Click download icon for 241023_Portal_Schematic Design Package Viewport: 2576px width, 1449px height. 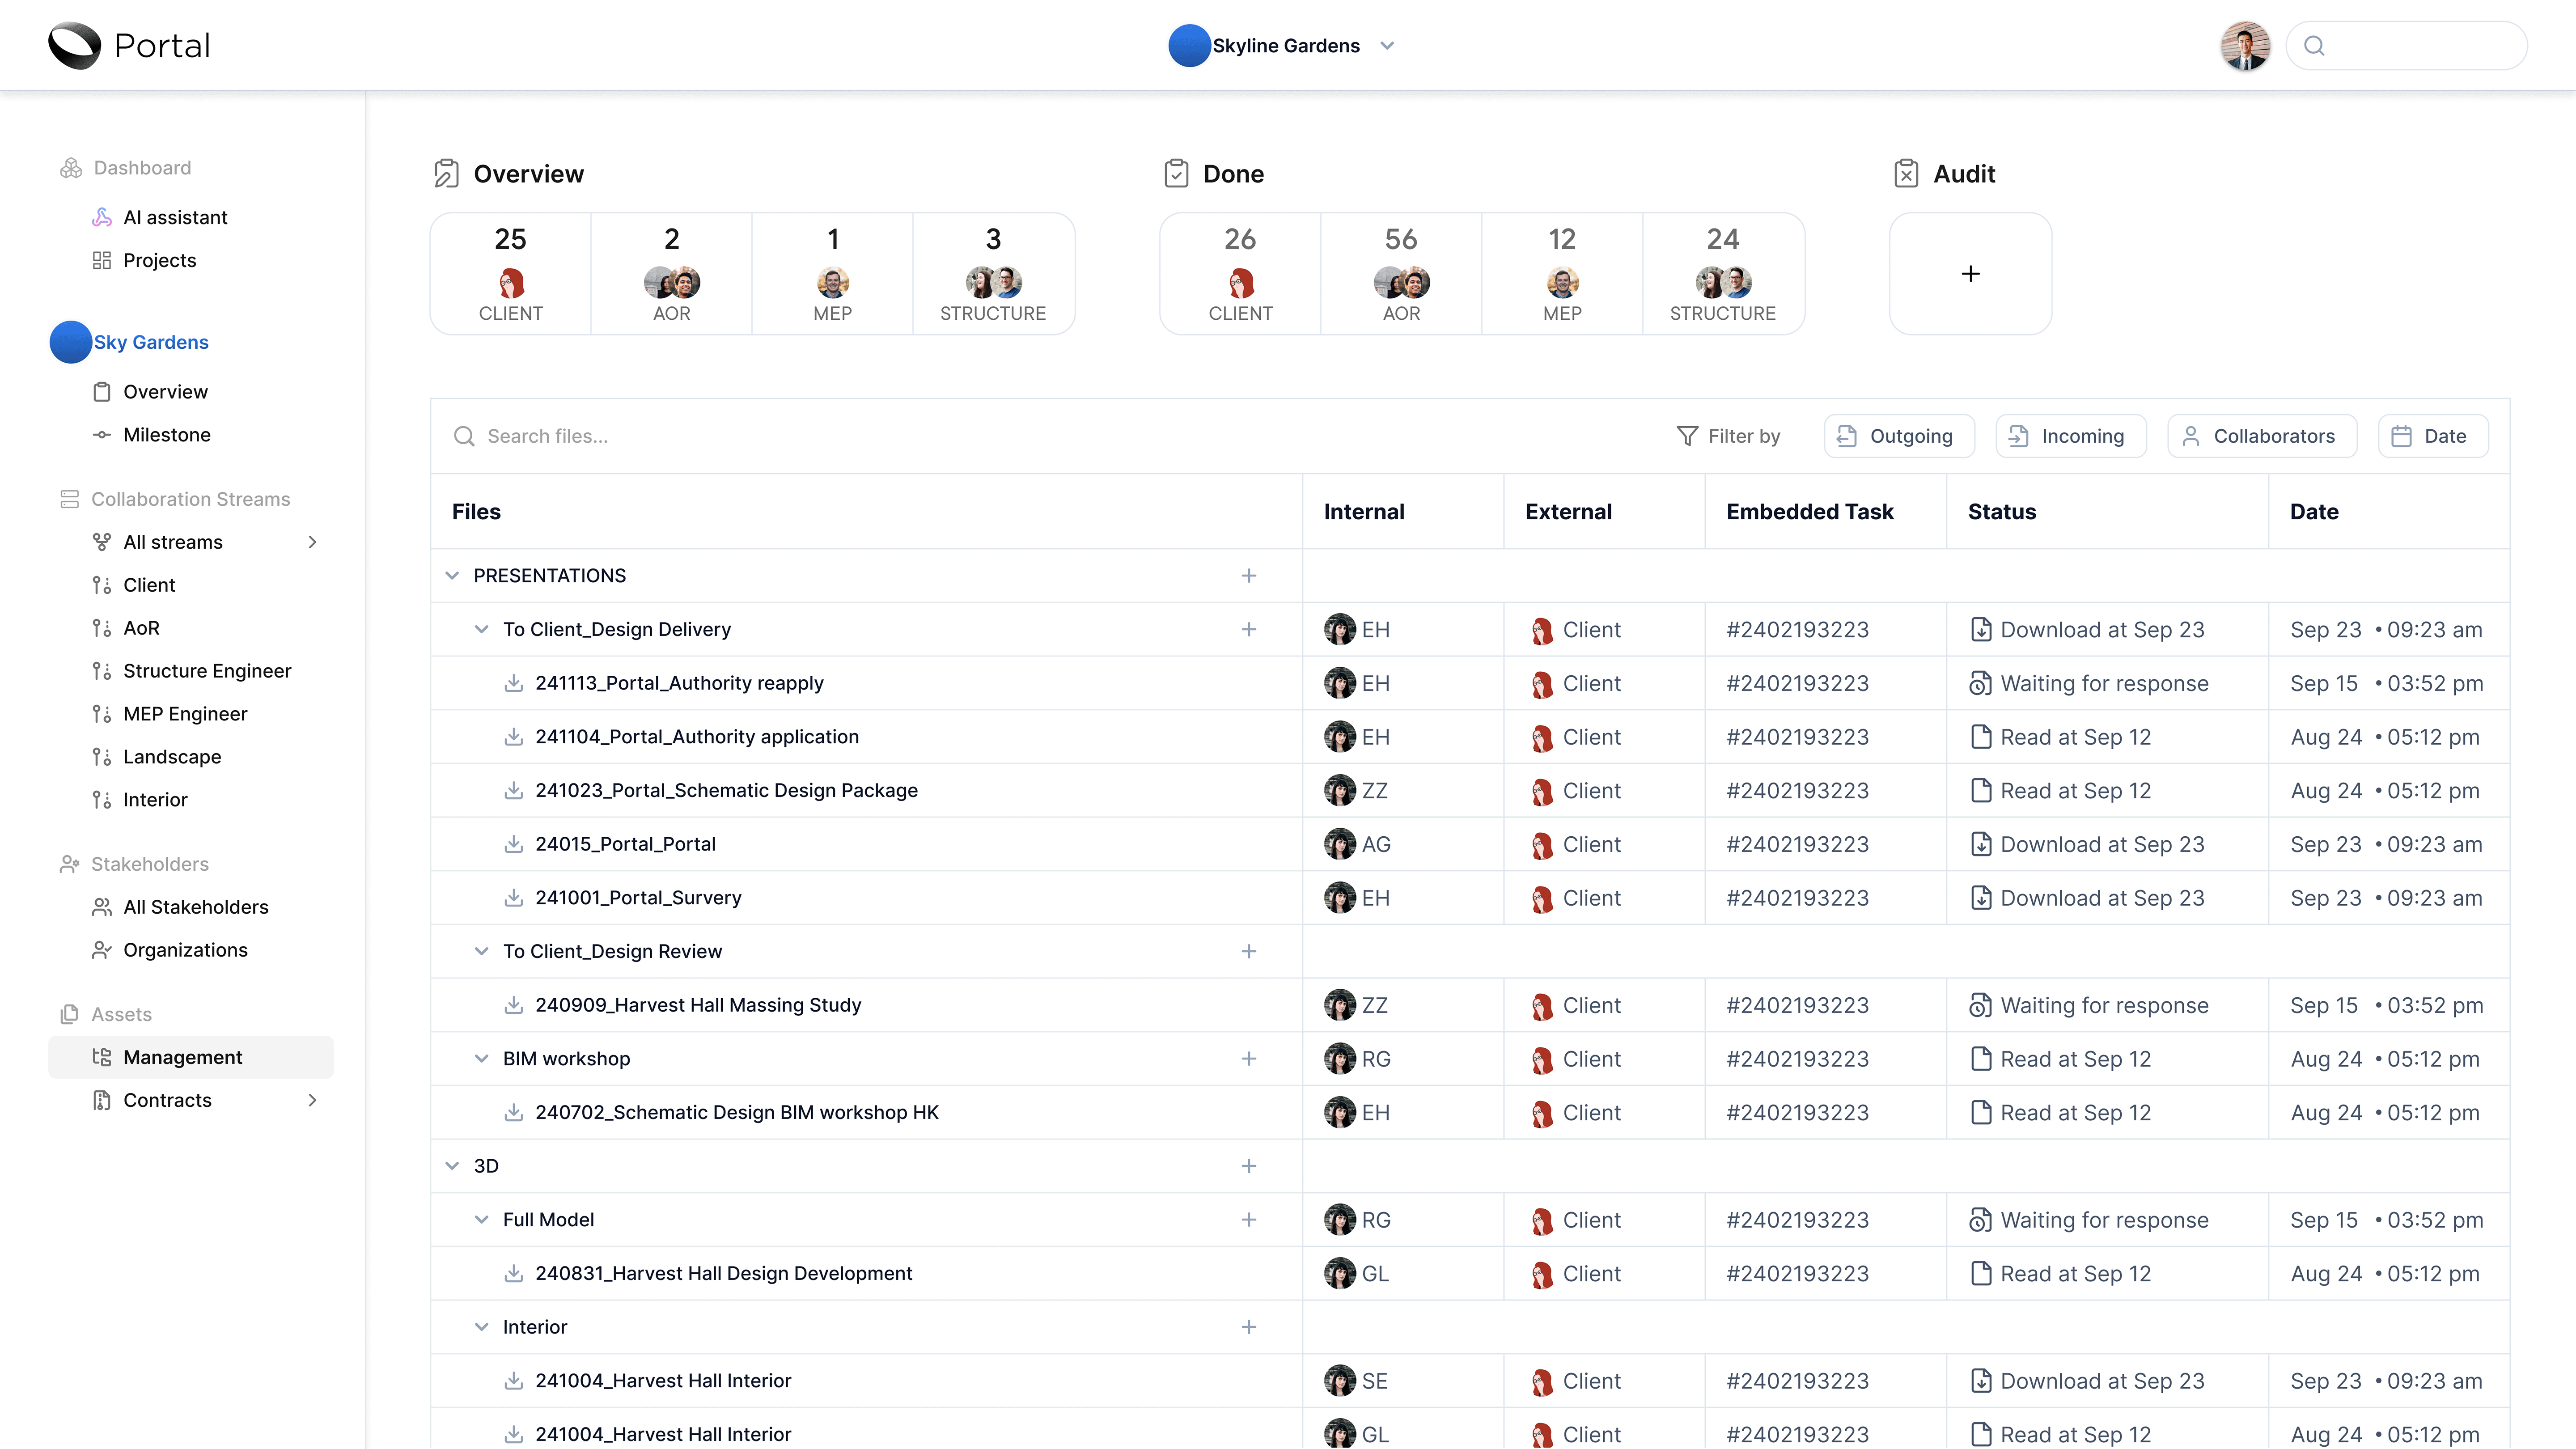click(x=513, y=790)
